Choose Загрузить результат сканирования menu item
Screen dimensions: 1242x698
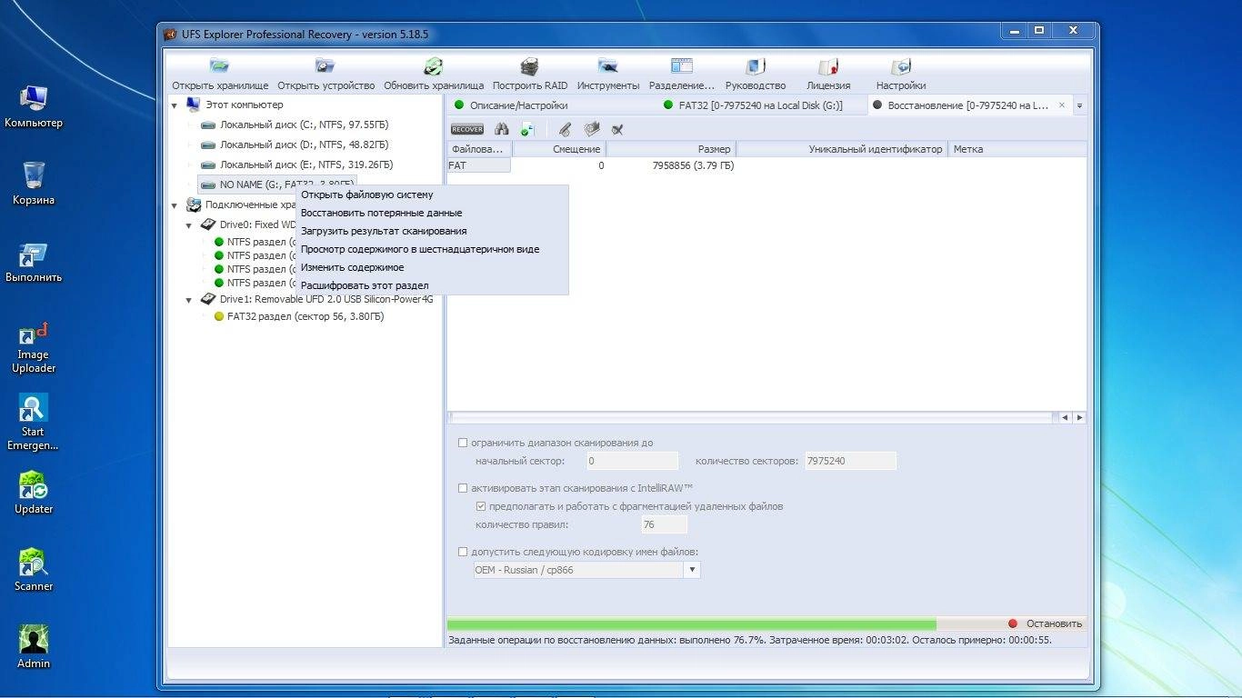(432, 231)
